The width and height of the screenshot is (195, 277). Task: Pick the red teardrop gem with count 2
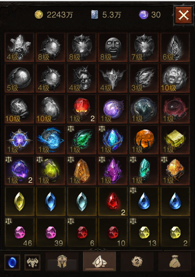(x=113, y=201)
